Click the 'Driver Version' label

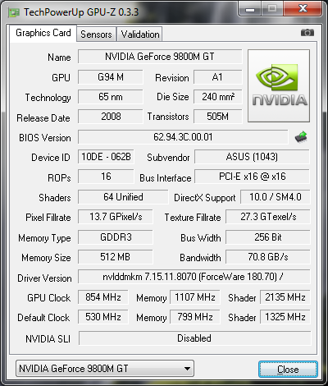point(44,278)
